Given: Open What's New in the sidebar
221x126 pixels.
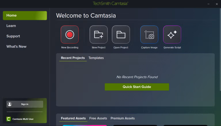Looking at the screenshot, I should (16, 46).
